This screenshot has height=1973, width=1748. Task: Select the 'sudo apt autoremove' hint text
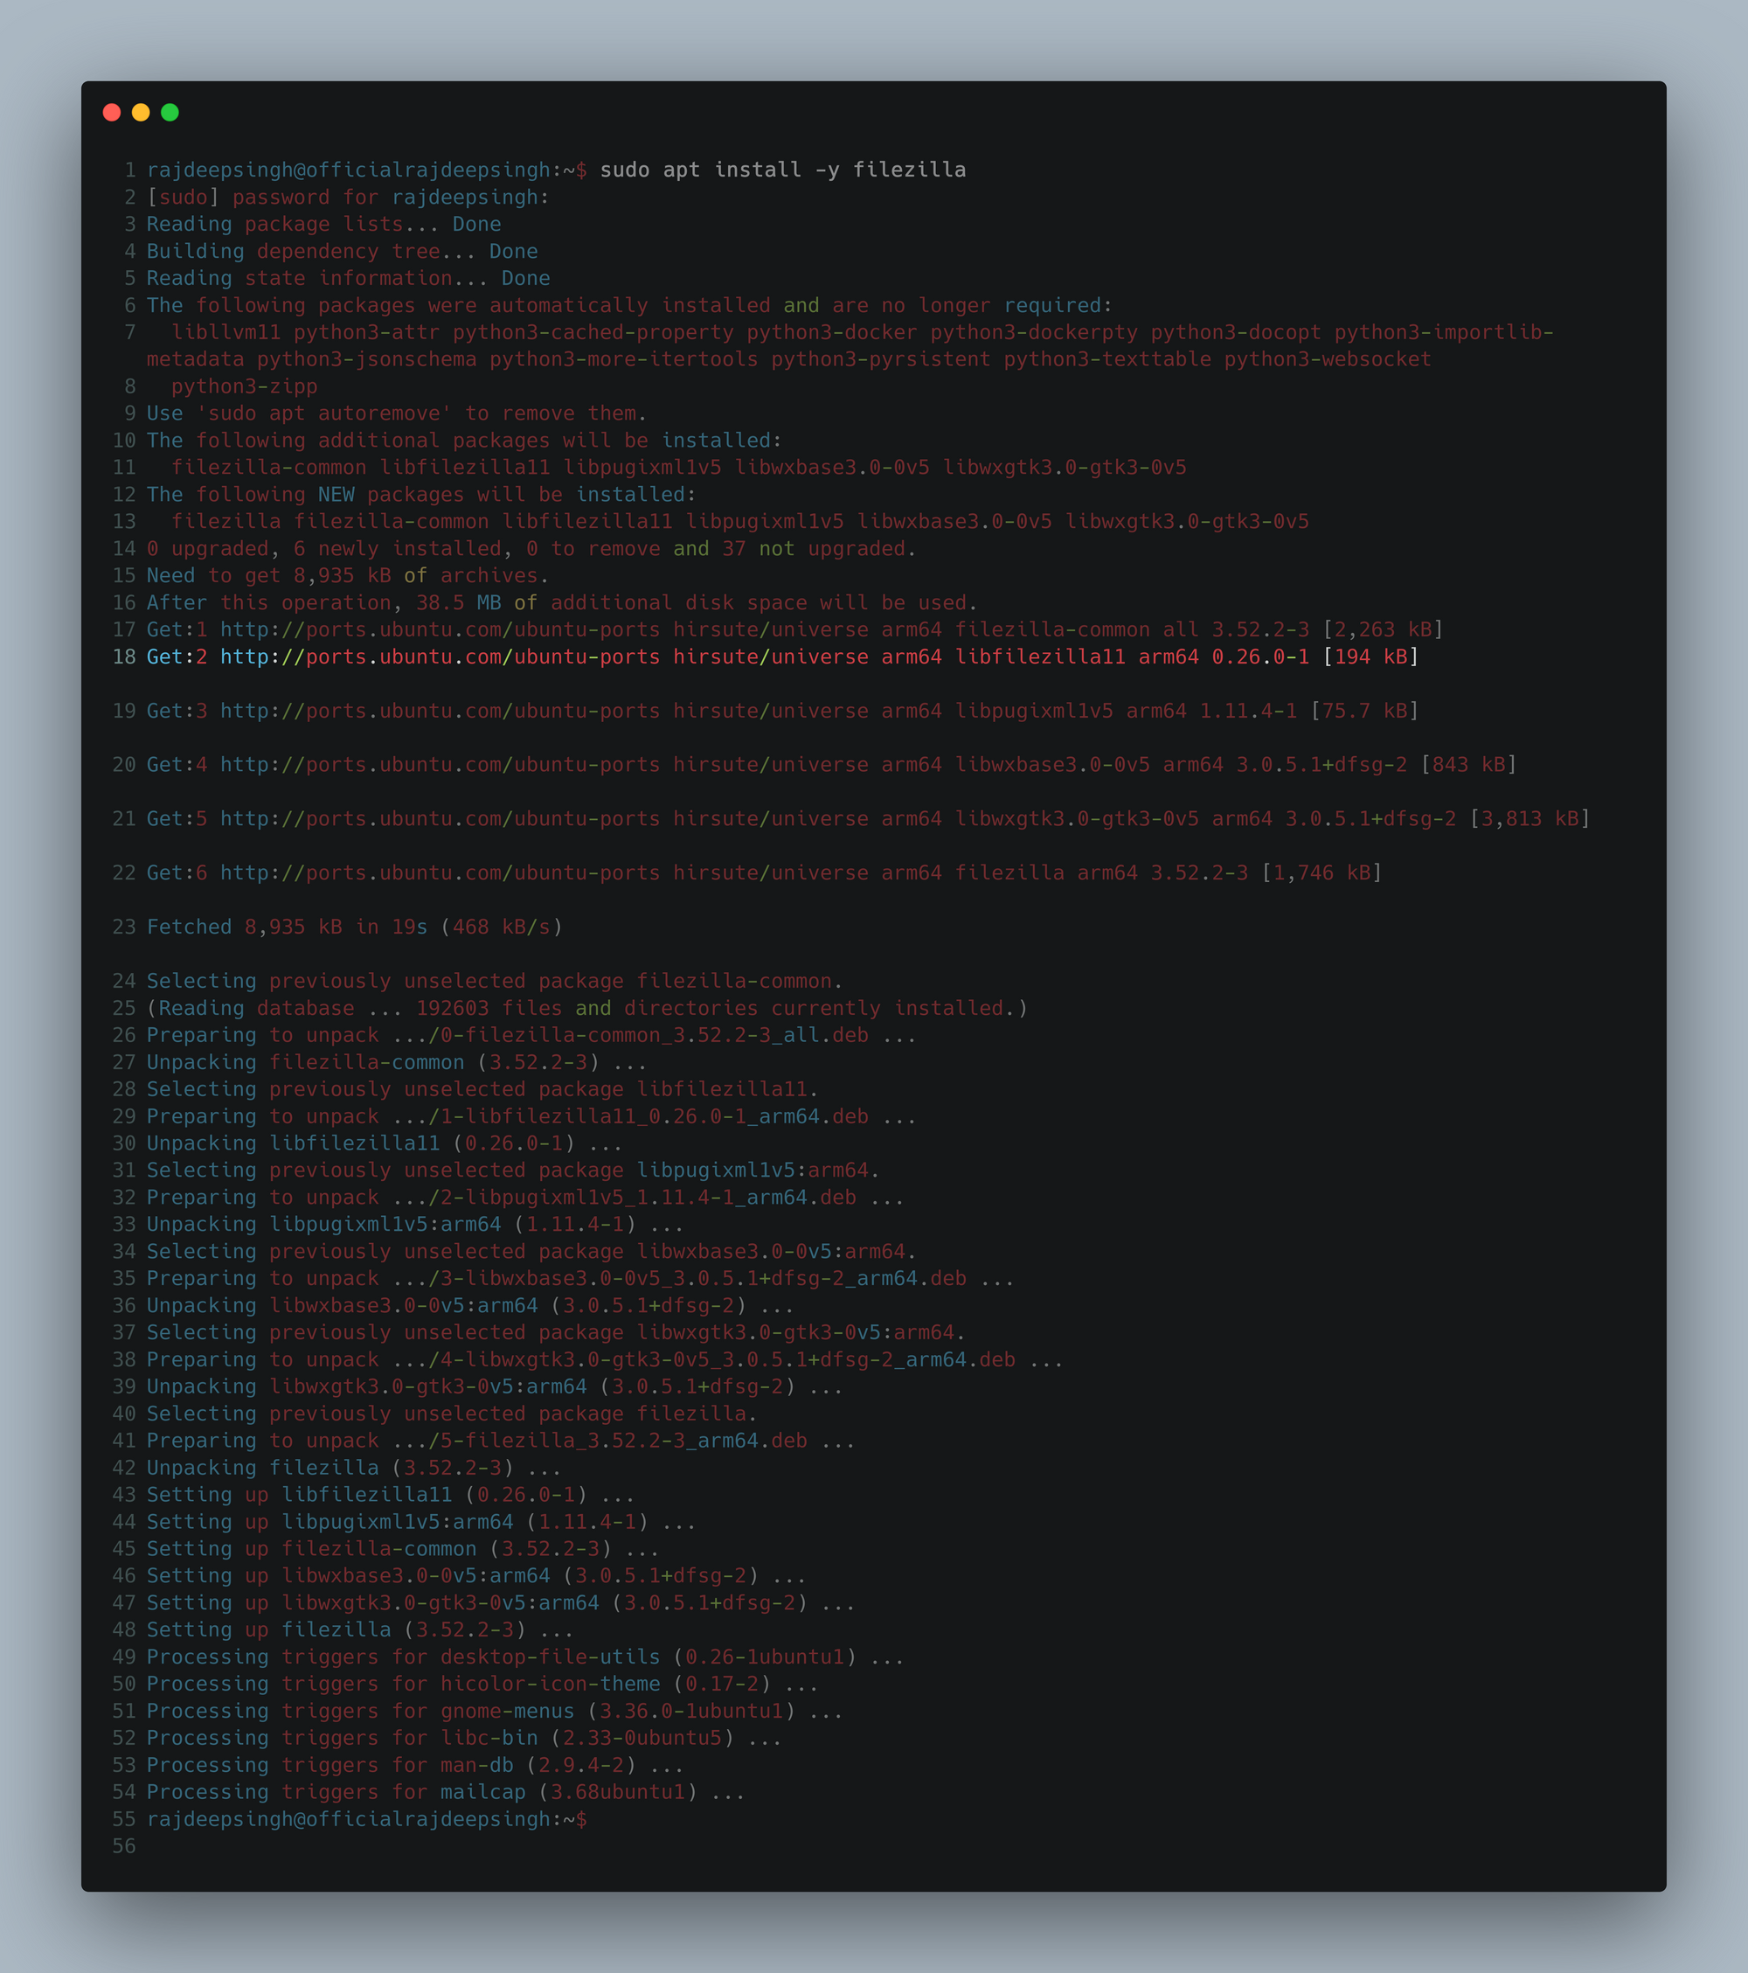pyautogui.click(x=323, y=413)
